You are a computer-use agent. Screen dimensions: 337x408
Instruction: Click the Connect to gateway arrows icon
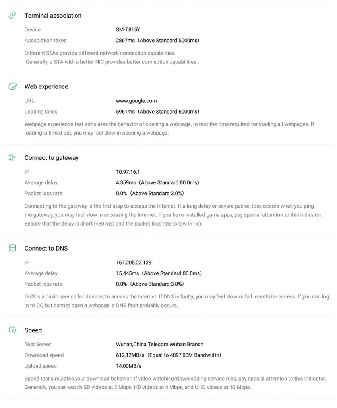pos(12,158)
